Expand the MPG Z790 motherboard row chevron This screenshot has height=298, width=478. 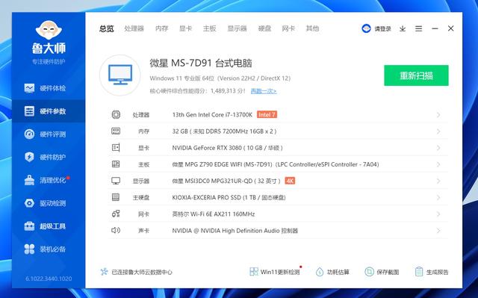438,164
